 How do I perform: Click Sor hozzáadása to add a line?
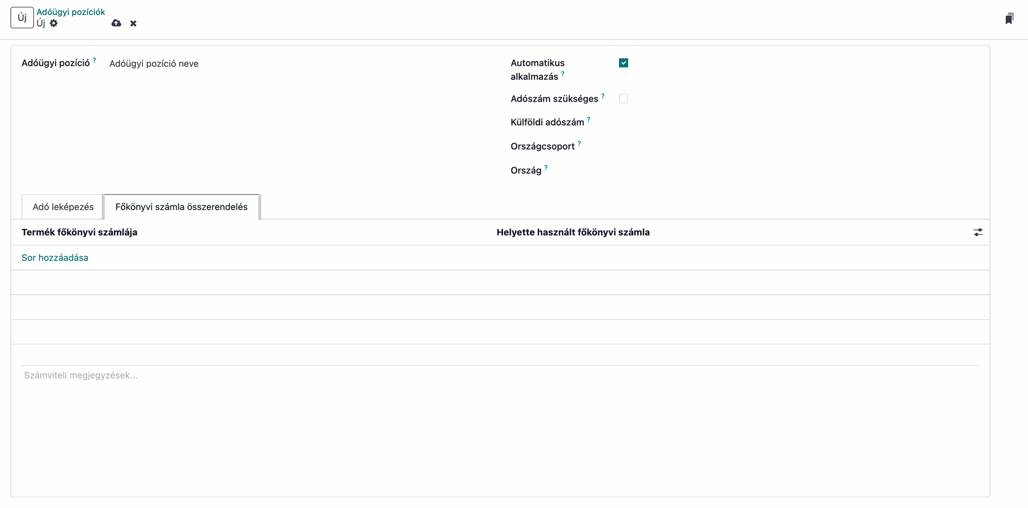(55, 258)
